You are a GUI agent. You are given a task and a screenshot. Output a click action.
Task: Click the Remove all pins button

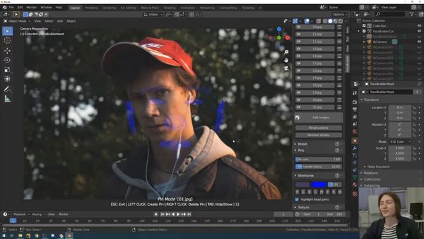(x=319, y=135)
